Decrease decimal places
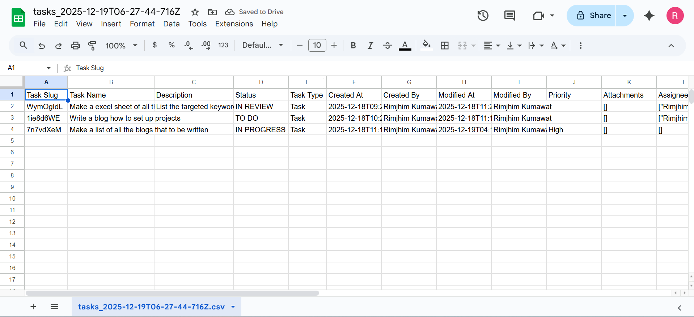The height and width of the screenshot is (317, 694). click(189, 45)
